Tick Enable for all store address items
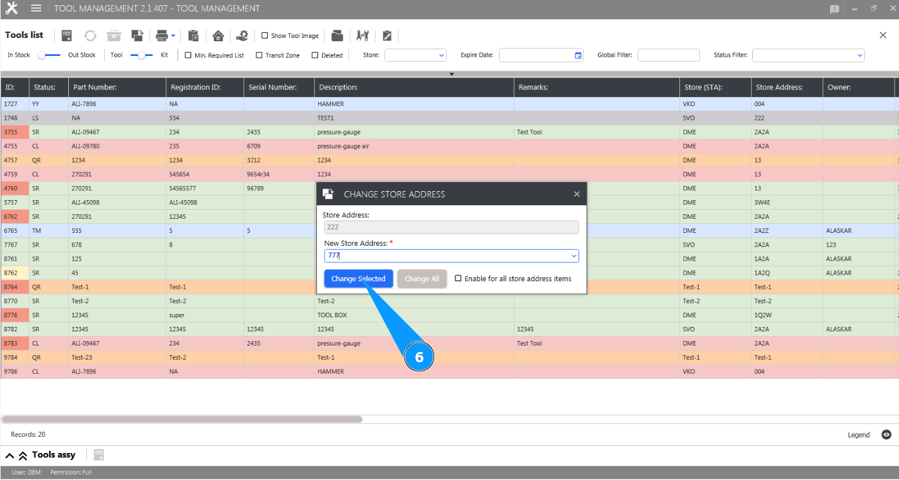Viewport: 899px width, 480px height. click(x=459, y=279)
